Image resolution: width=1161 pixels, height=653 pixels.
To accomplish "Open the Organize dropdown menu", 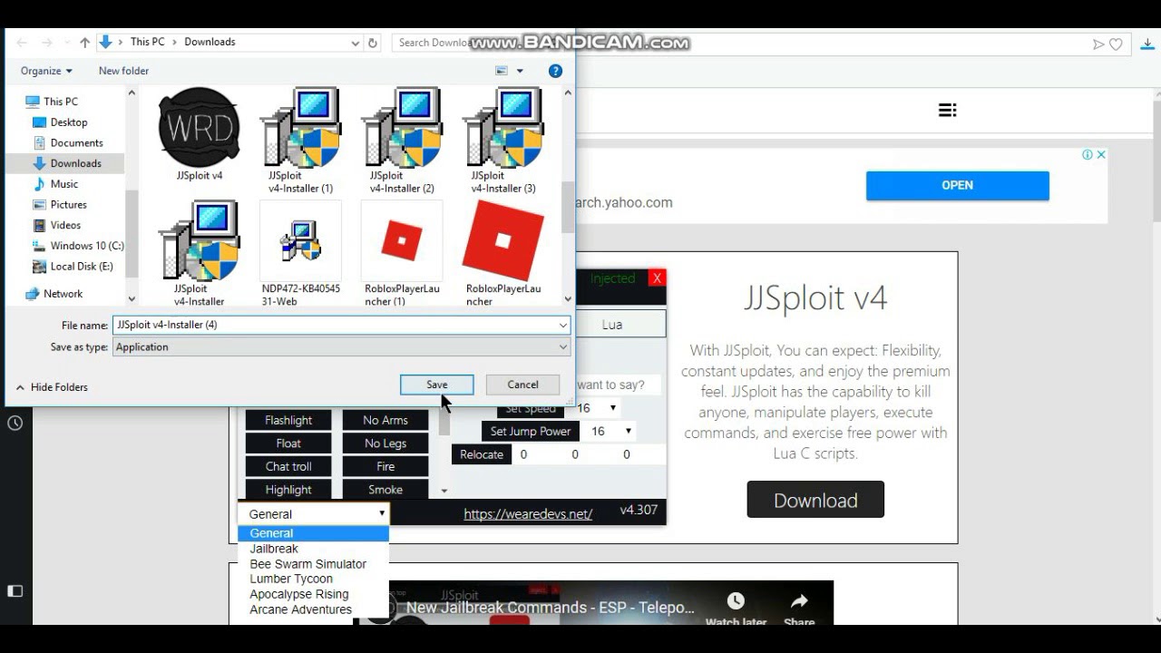I will (x=46, y=71).
